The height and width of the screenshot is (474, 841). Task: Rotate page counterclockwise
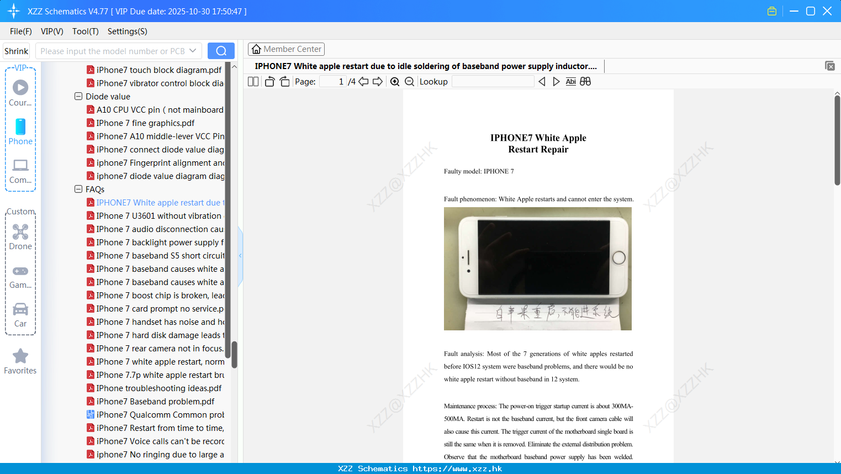click(269, 82)
